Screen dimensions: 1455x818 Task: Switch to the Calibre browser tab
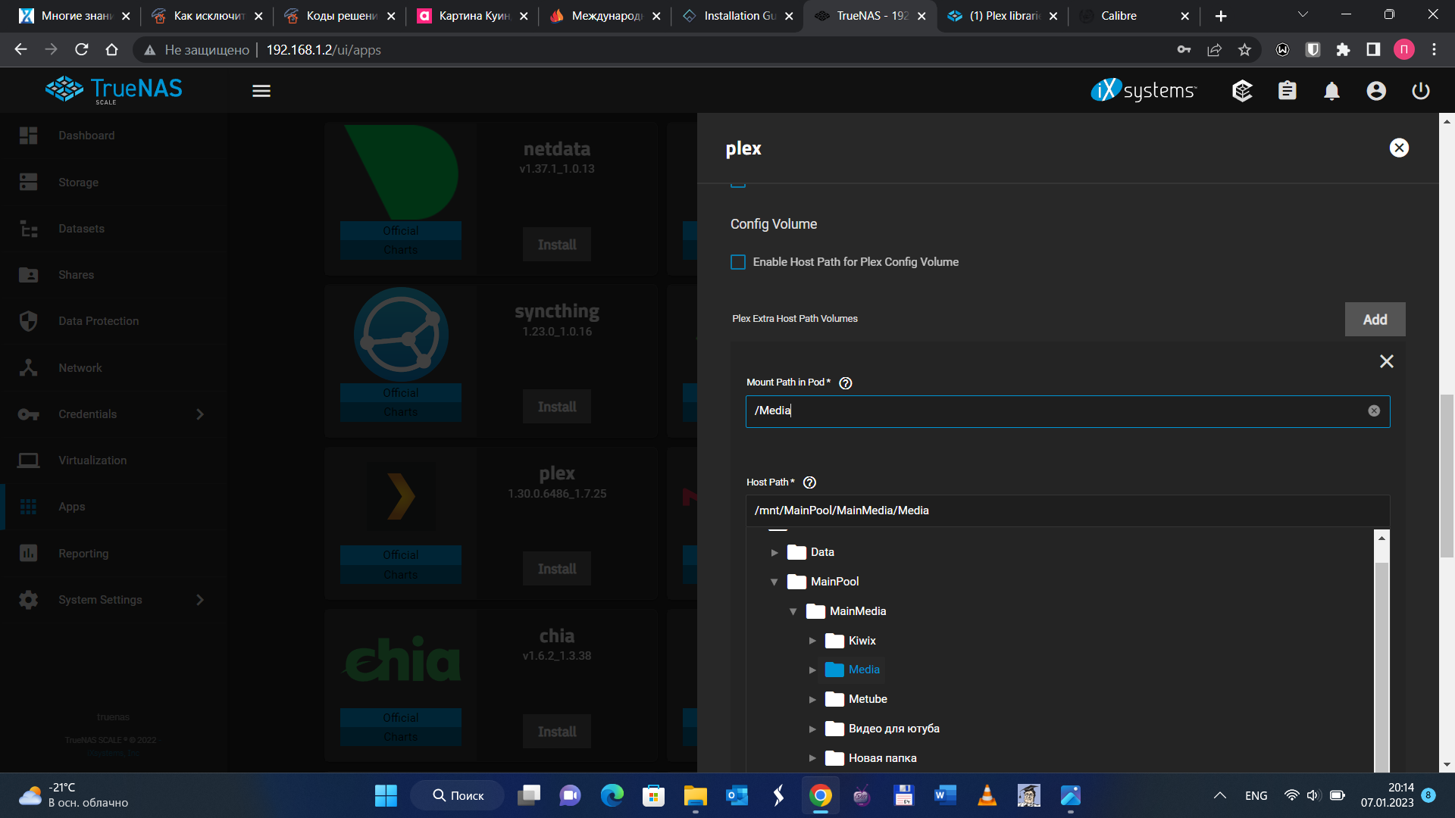[x=1134, y=16]
